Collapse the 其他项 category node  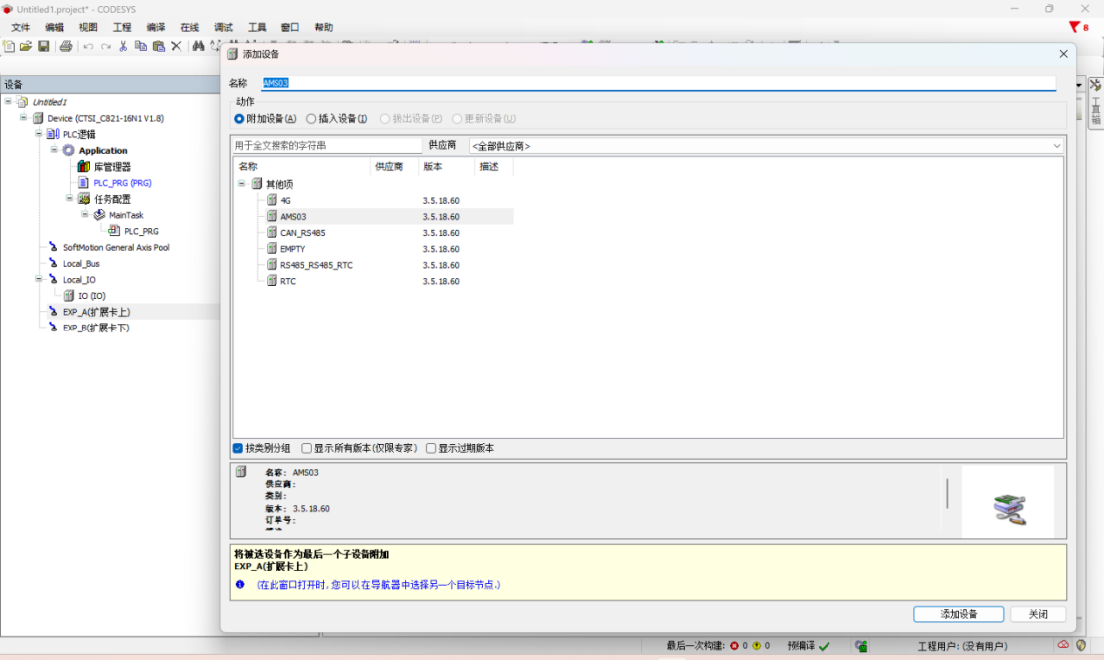pos(241,183)
